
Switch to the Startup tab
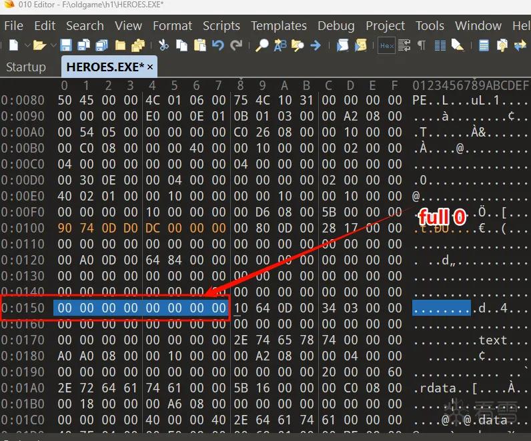(26, 67)
